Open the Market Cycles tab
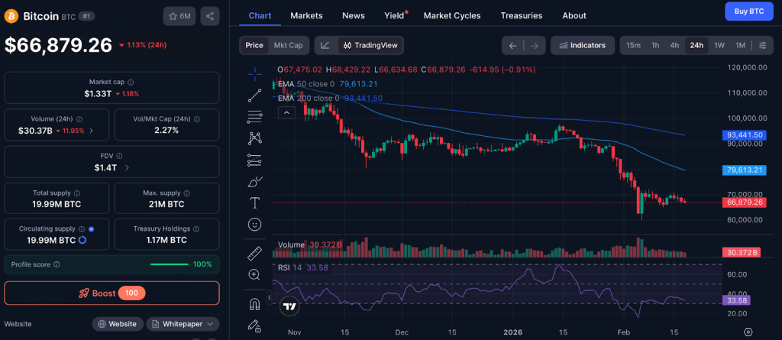 click(x=452, y=15)
